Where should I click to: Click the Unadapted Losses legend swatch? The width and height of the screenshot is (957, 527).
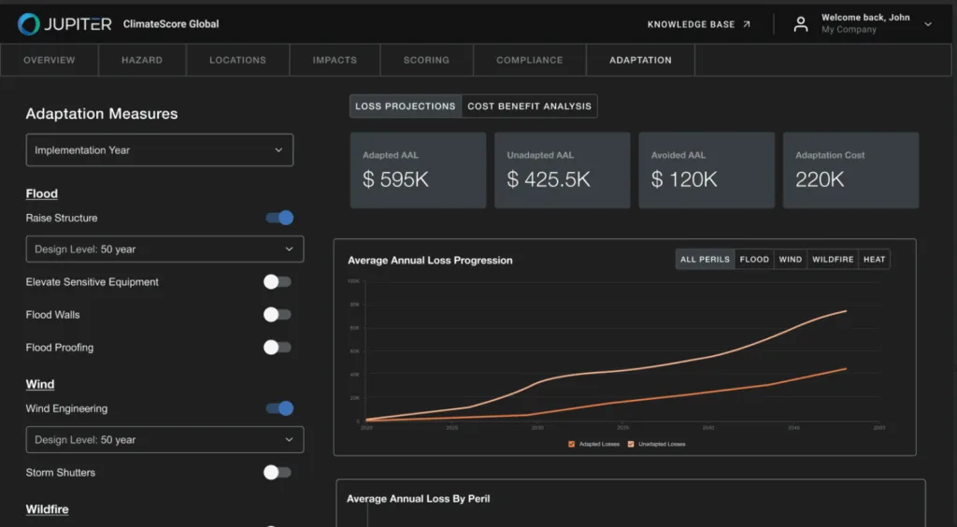click(x=632, y=444)
